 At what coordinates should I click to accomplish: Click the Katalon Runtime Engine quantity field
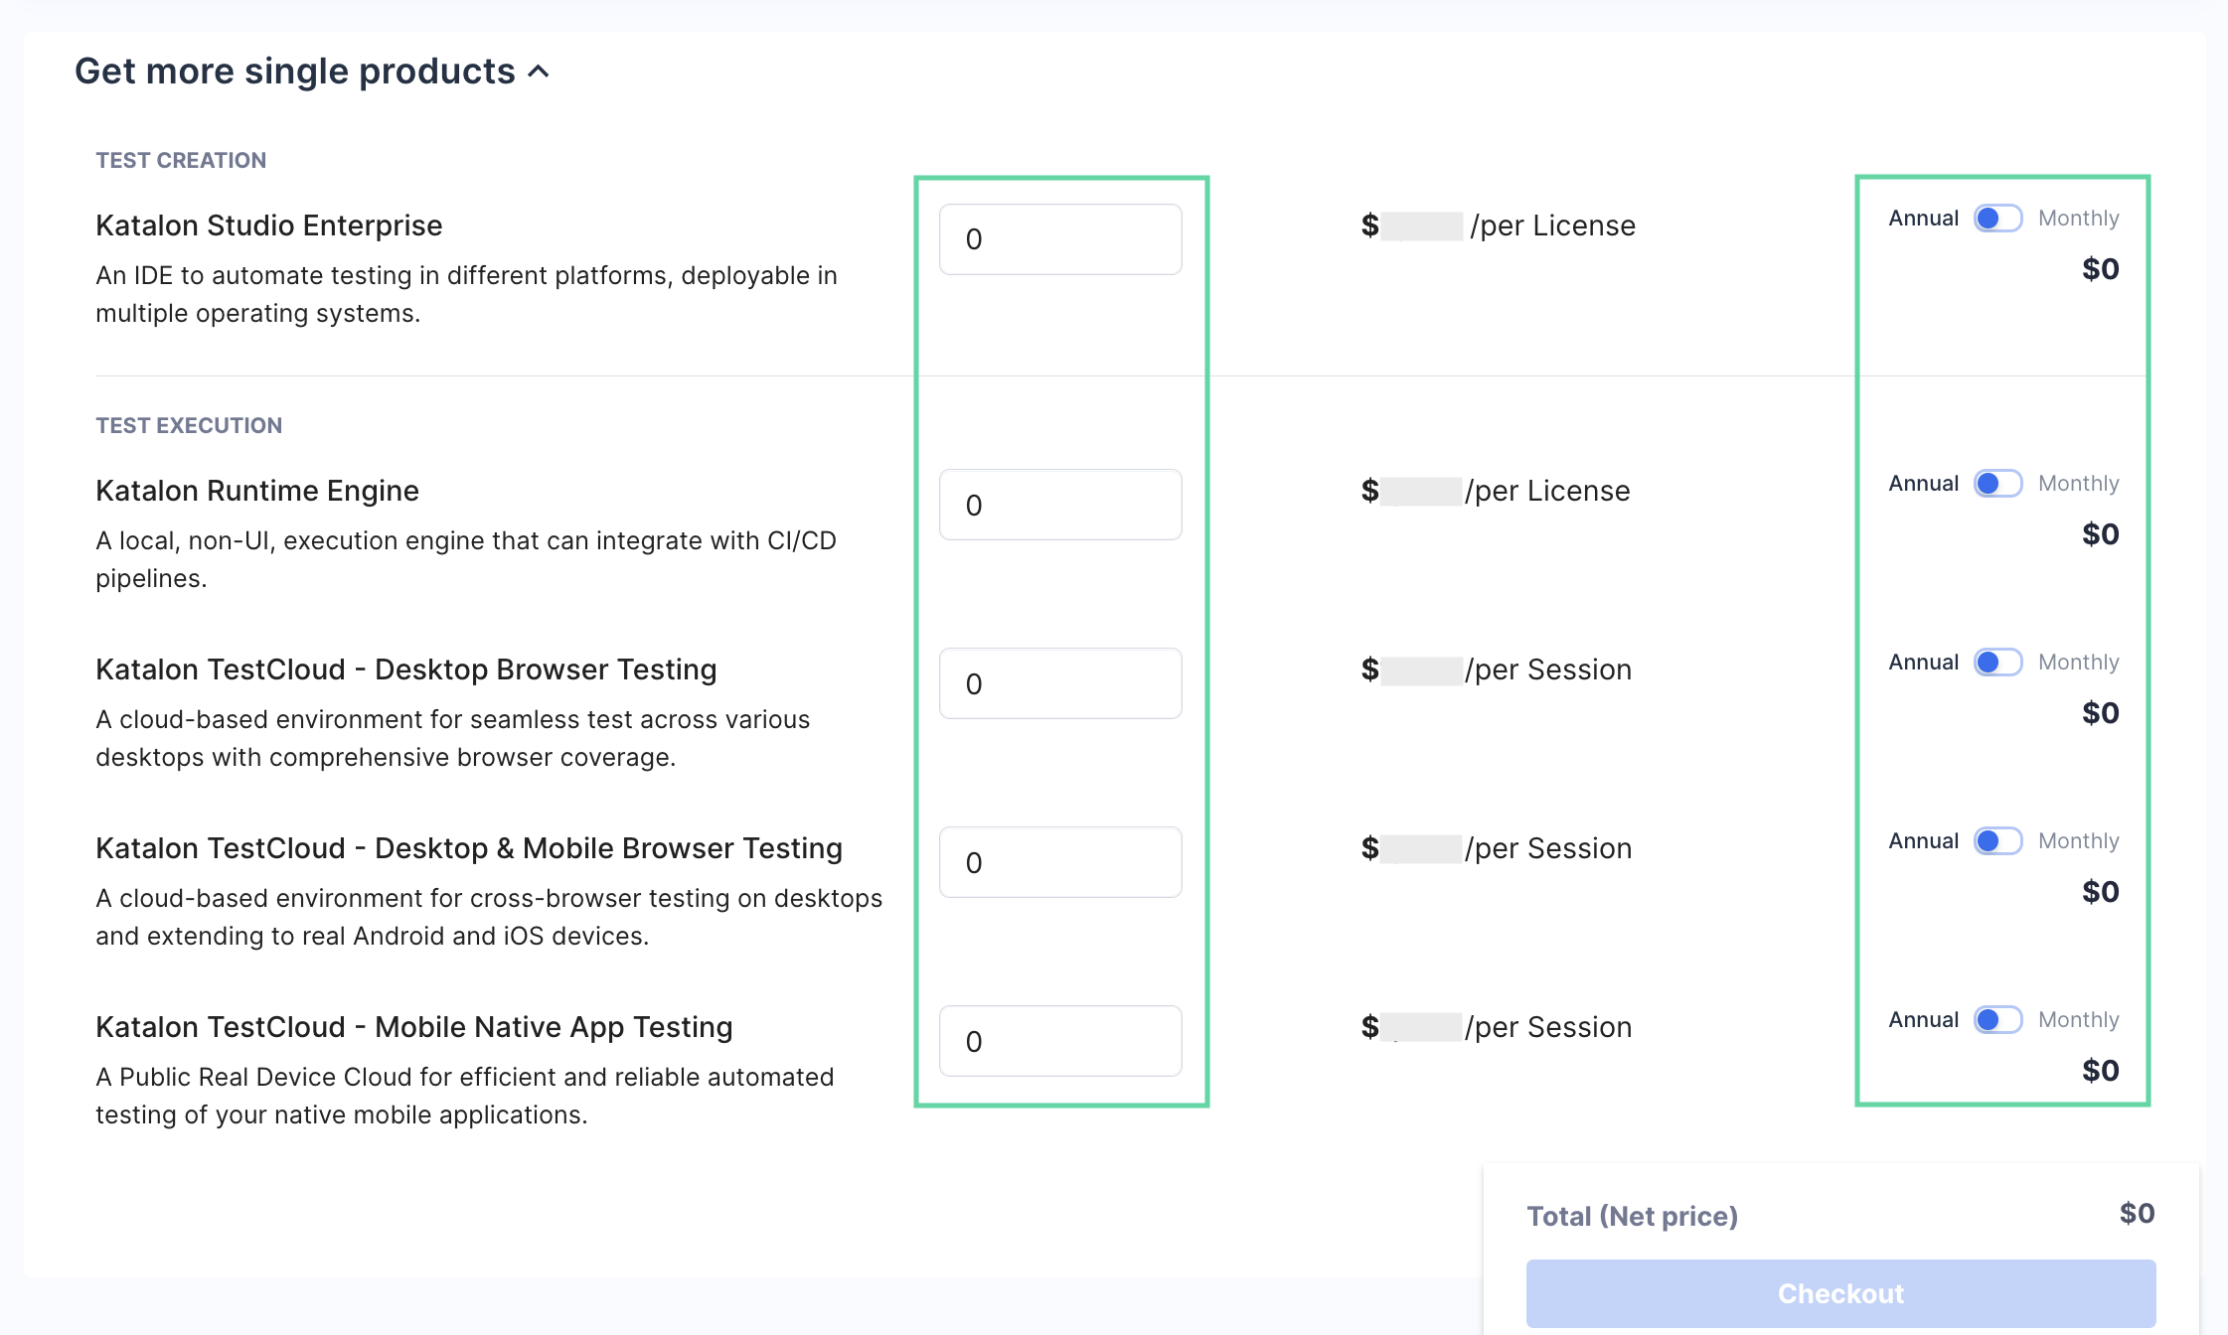tap(1059, 505)
